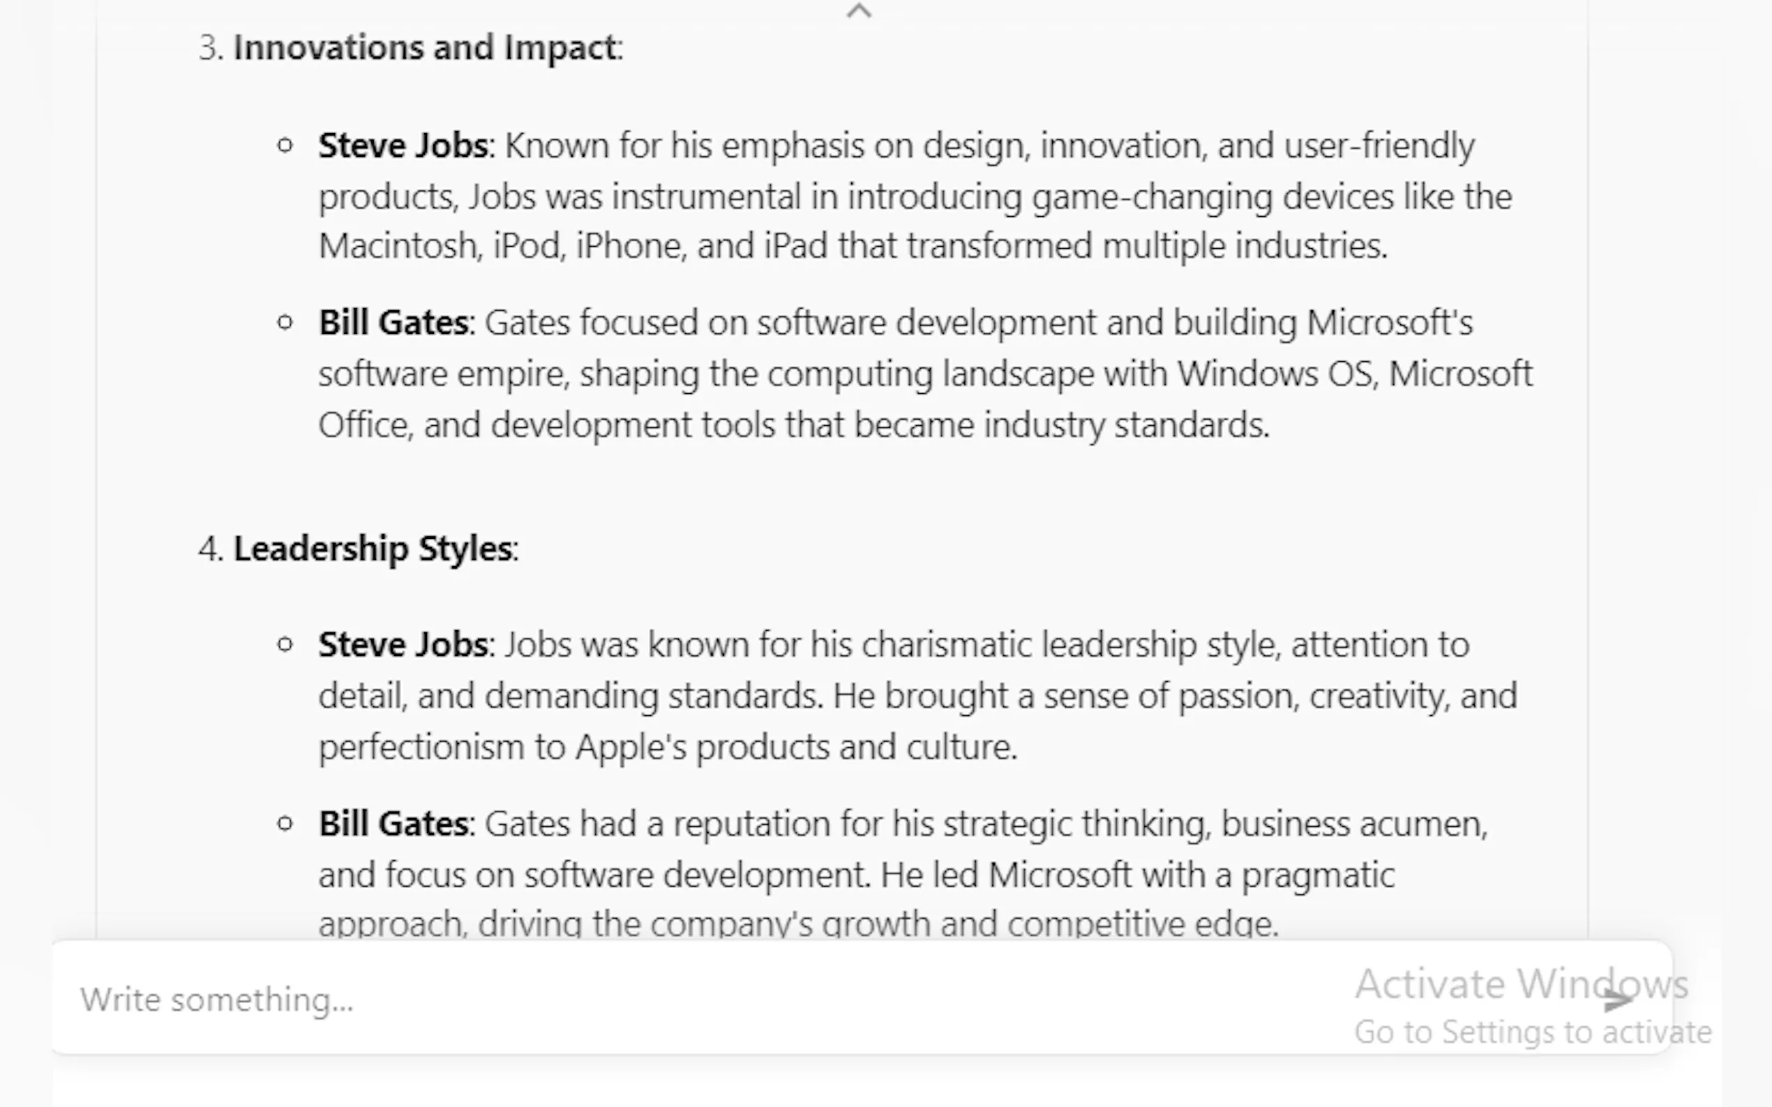Click the bullet marker before 'Gates focused on software'
The width and height of the screenshot is (1772, 1107).
(286, 322)
